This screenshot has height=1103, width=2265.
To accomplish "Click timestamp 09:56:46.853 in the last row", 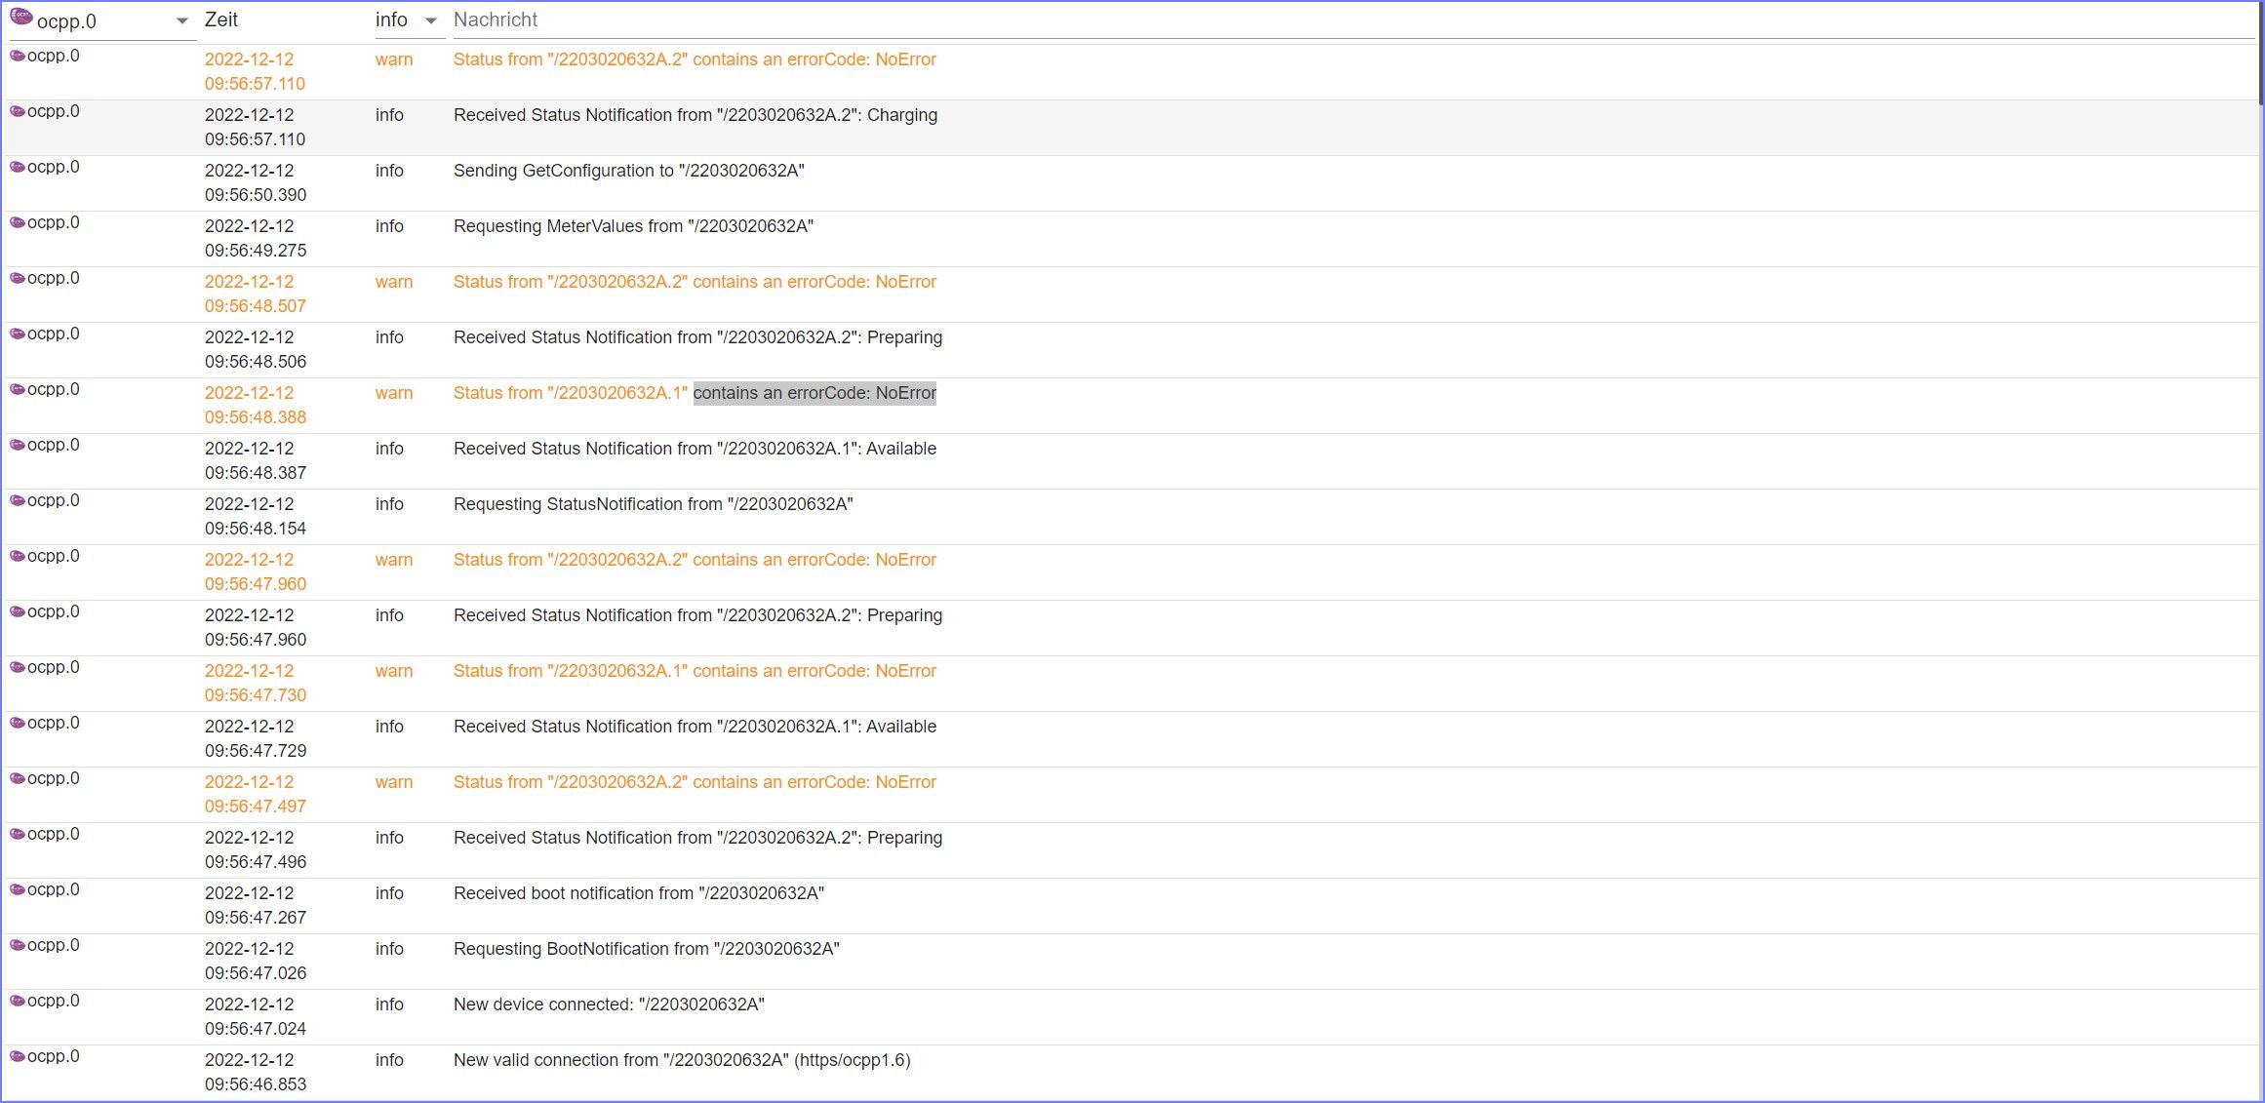I will coord(256,1084).
